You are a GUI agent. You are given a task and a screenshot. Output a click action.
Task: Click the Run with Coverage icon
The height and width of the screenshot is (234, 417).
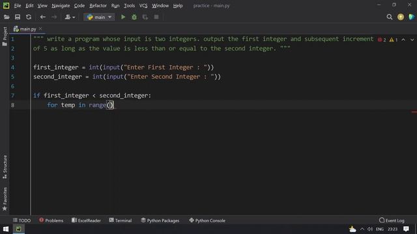[x=145, y=18]
